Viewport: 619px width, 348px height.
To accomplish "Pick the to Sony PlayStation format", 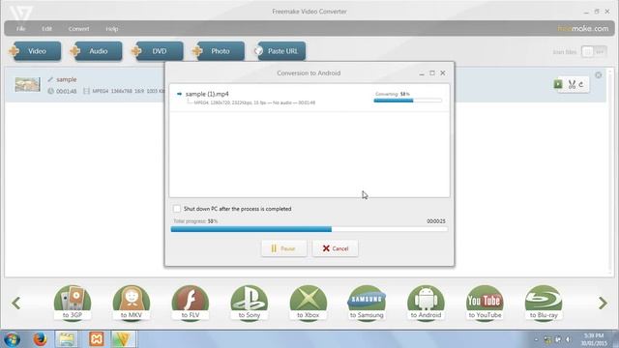I will coord(250,303).
